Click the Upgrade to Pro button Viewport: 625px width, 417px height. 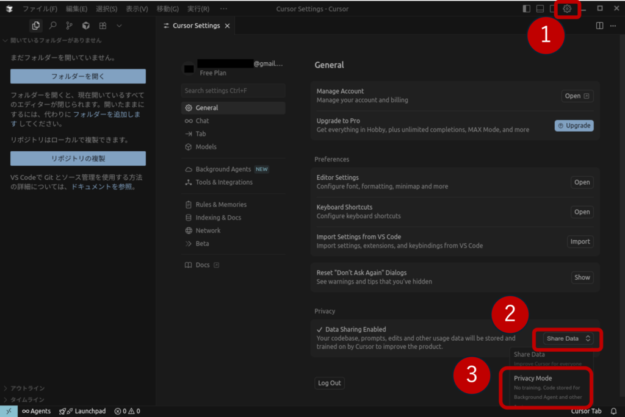(574, 126)
